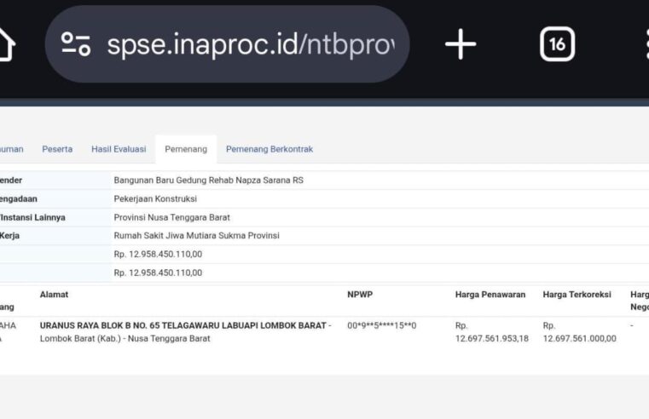Screen dimensions: 649x419
Task: Click the Pekerjaan Konstruksi value
Action: (156, 198)
